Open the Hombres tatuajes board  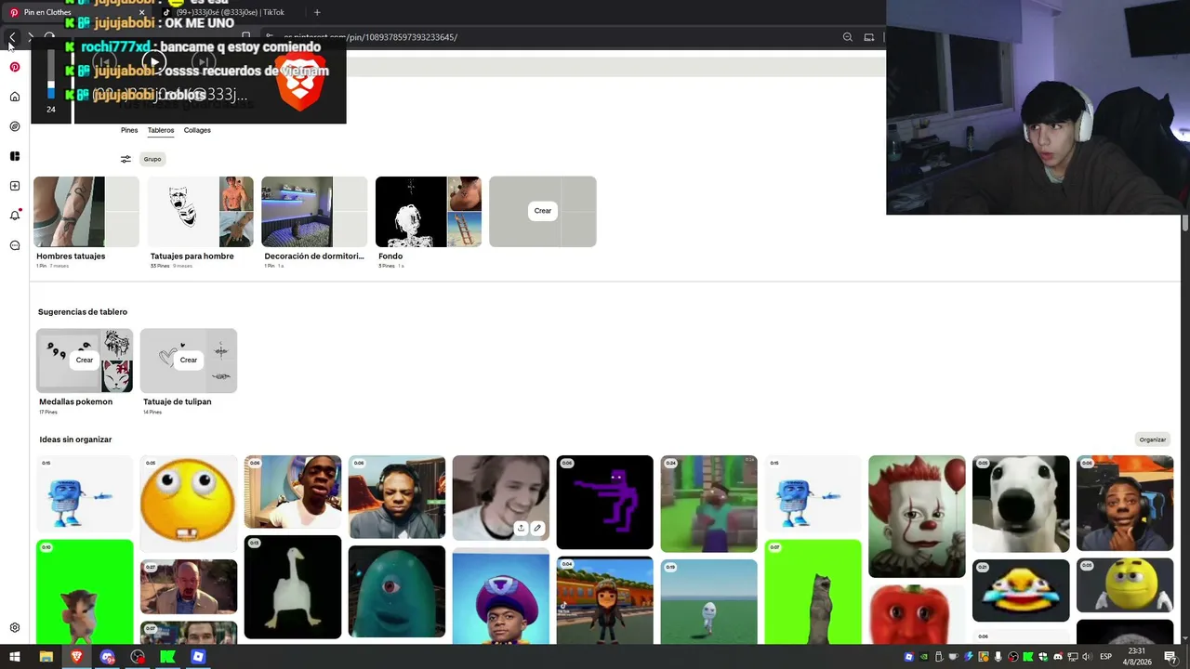[86, 212]
